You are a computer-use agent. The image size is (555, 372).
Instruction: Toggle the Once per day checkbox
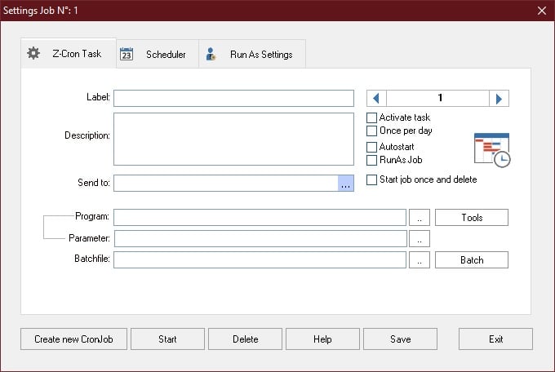(372, 131)
